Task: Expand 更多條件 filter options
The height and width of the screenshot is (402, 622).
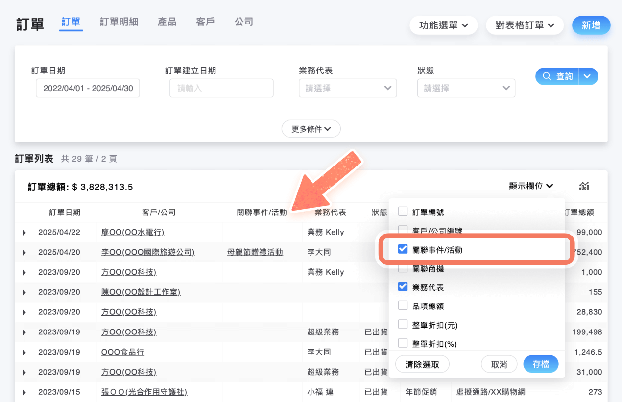Action: coord(311,129)
